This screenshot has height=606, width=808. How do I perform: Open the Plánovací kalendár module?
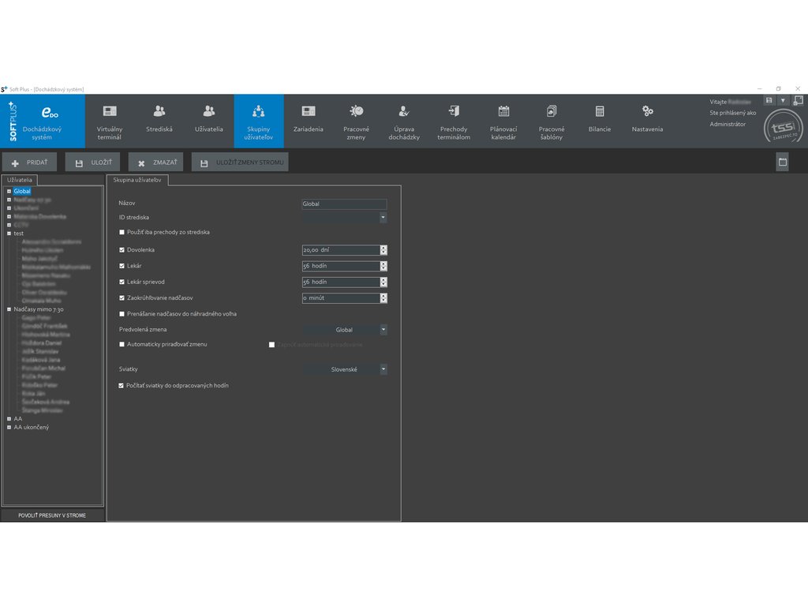503,121
